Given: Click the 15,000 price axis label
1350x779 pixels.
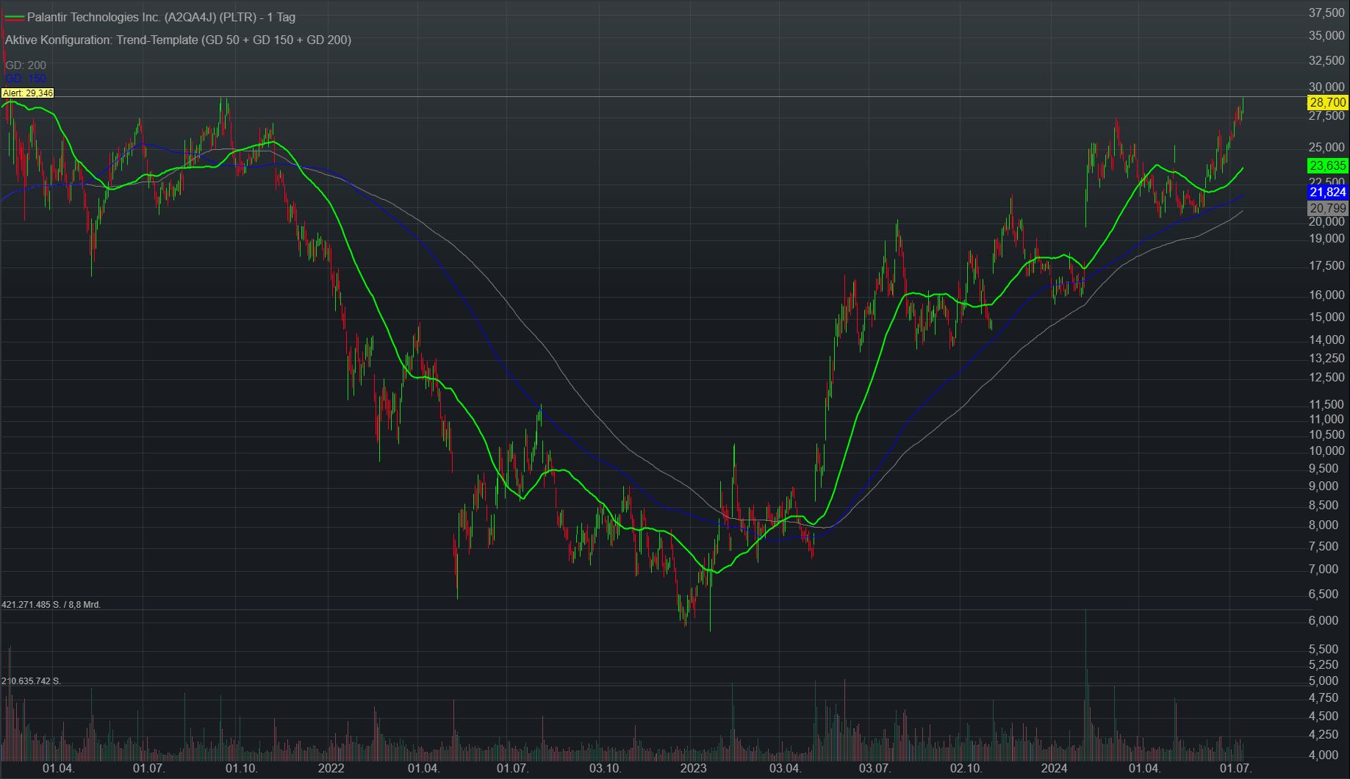Looking at the screenshot, I should [1327, 317].
